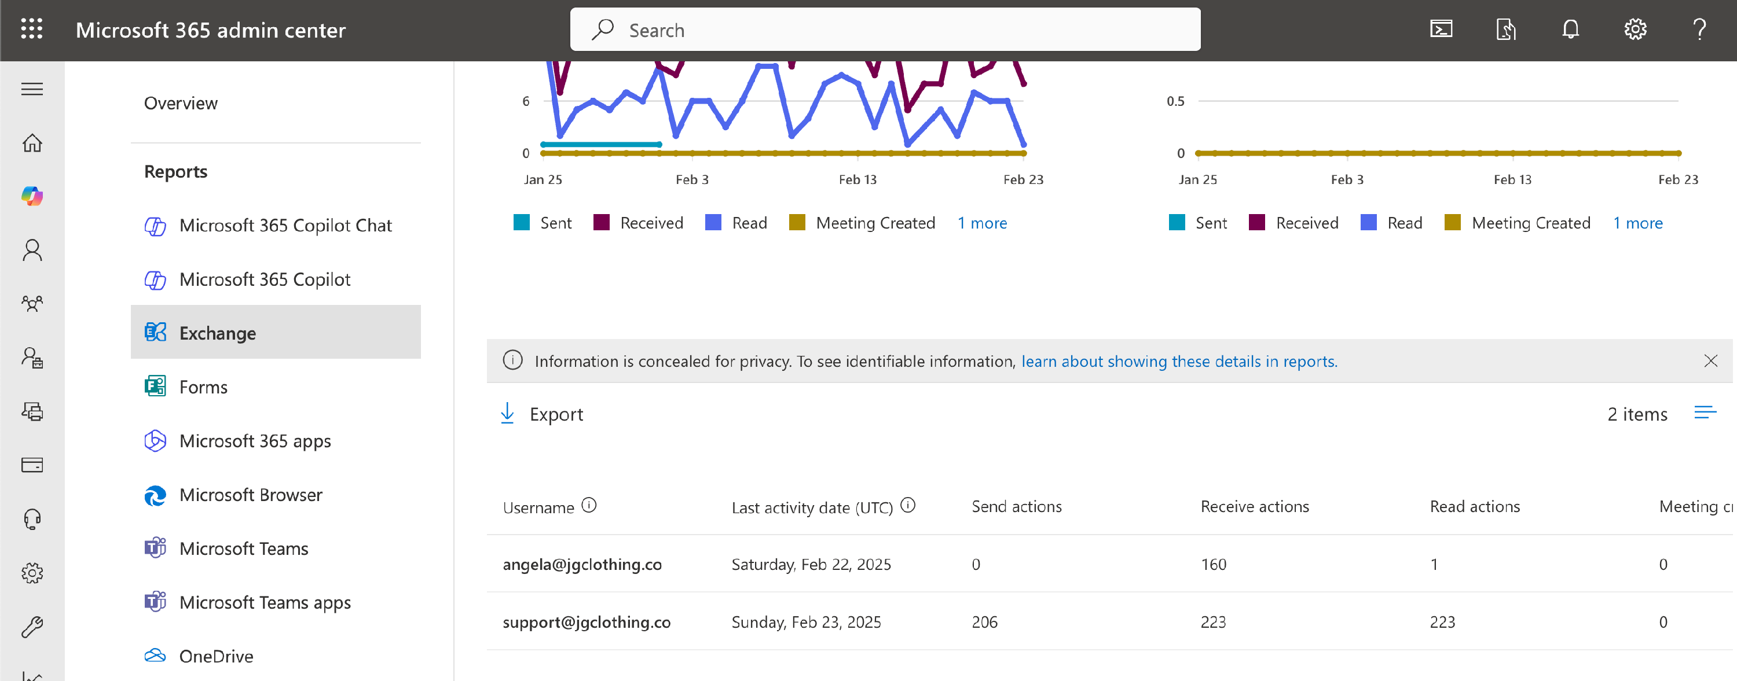This screenshot has height=681, width=1737.
Task: Open Support headset icon in rail
Action: pyautogui.click(x=32, y=518)
